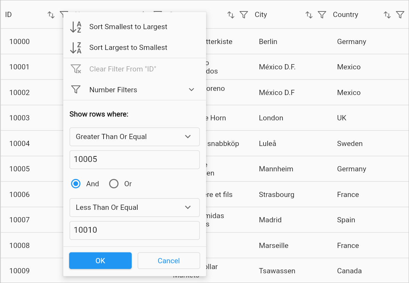Confirm the filter with OK
The height and width of the screenshot is (283, 409).
(x=100, y=260)
